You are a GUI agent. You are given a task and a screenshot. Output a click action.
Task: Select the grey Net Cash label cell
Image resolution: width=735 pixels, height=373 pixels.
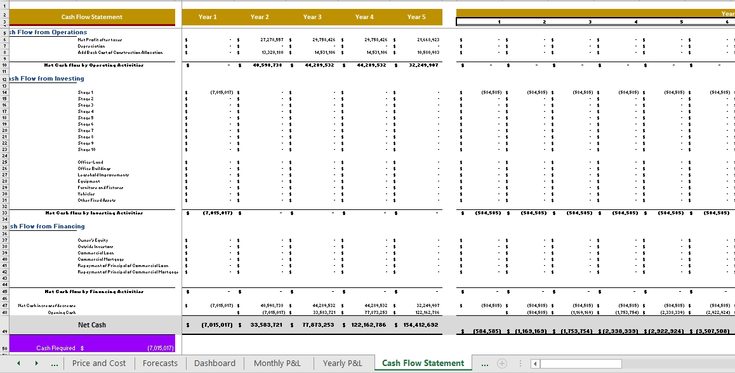pos(92,325)
